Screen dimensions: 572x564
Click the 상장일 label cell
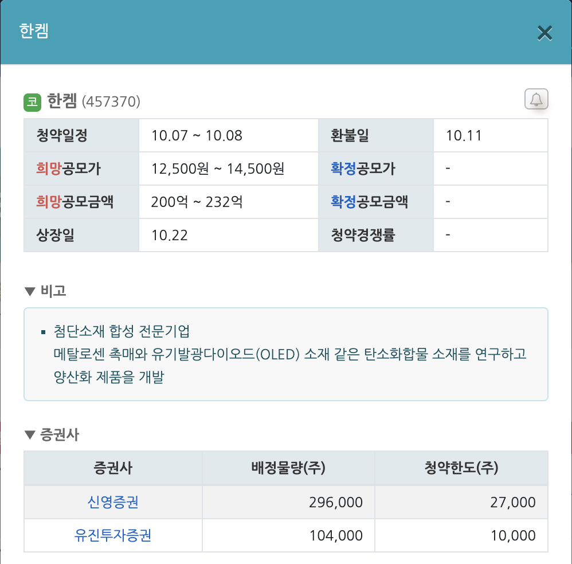point(81,235)
